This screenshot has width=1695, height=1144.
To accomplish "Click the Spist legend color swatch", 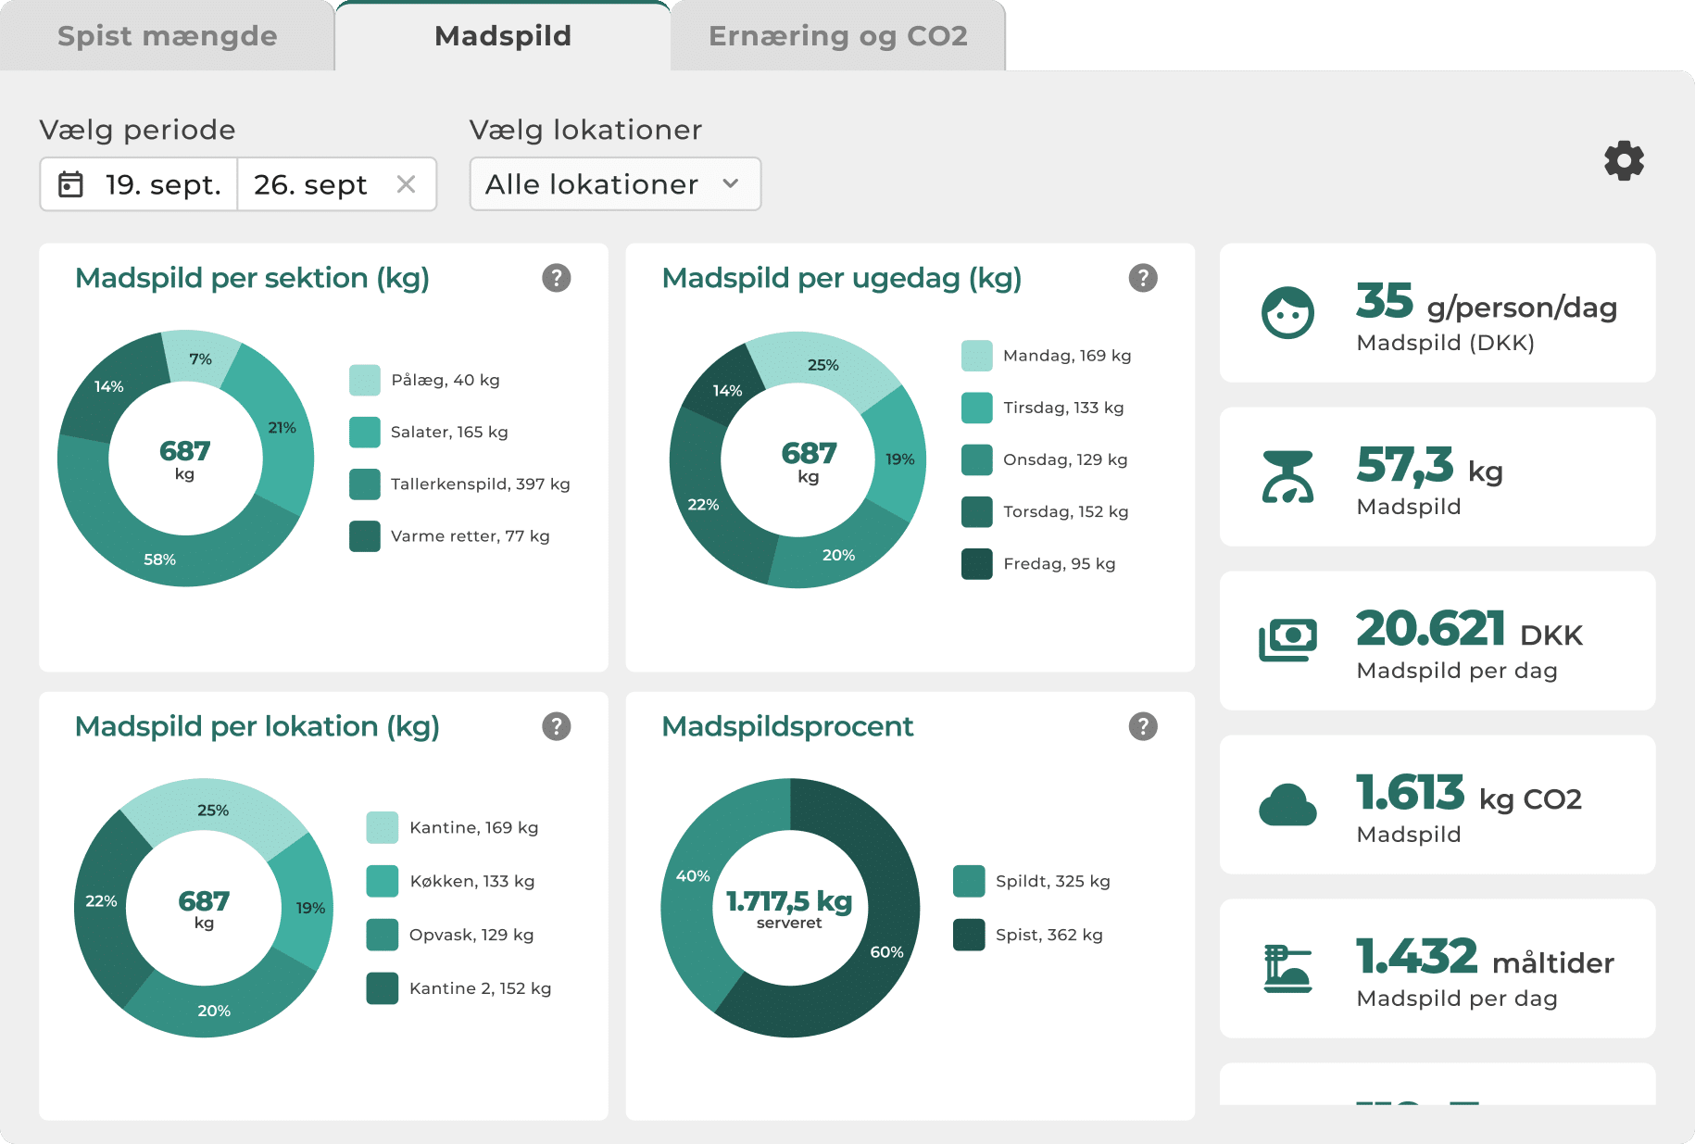I will (x=969, y=935).
